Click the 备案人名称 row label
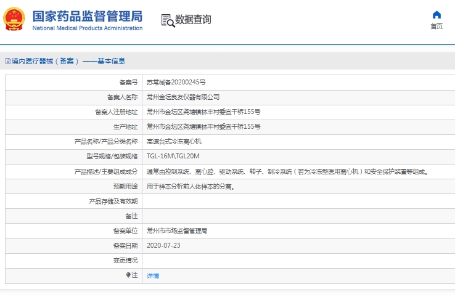Screen dimensions: 455x297 coord(123,97)
